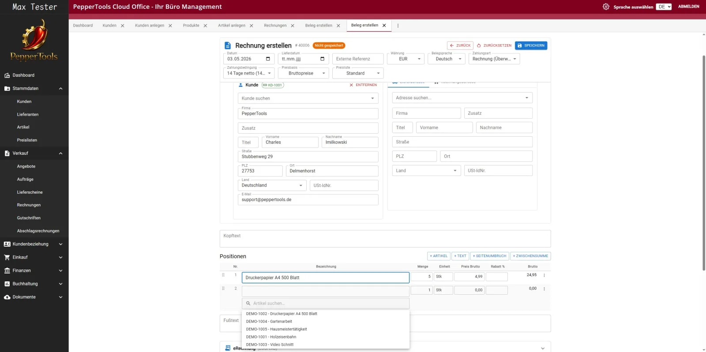Screen dimensions: 706x352
Task: Add a position with + Artikel
Action: click(439, 256)
